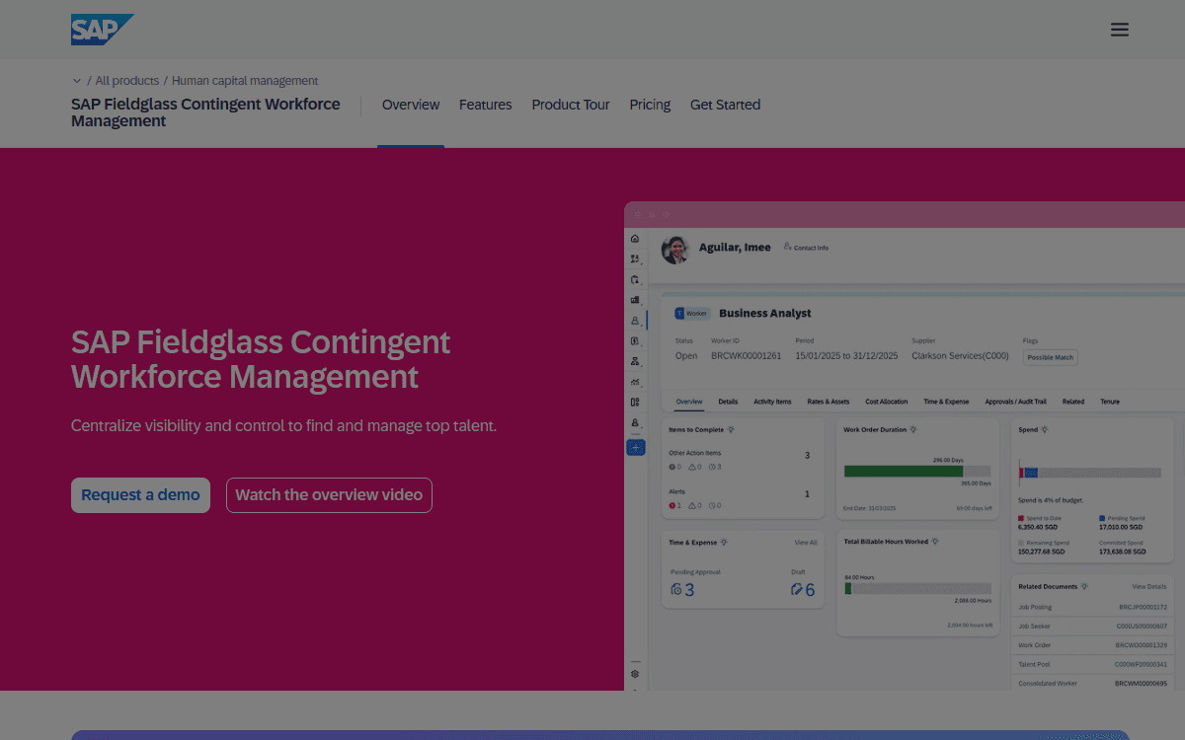The width and height of the screenshot is (1185, 740).
Task: Click supplier Clarkson Services(C000)
Action: 960,356
